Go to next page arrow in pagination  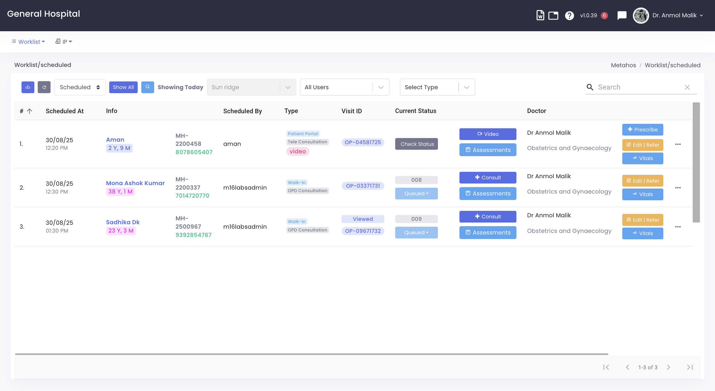pos(669,367)
